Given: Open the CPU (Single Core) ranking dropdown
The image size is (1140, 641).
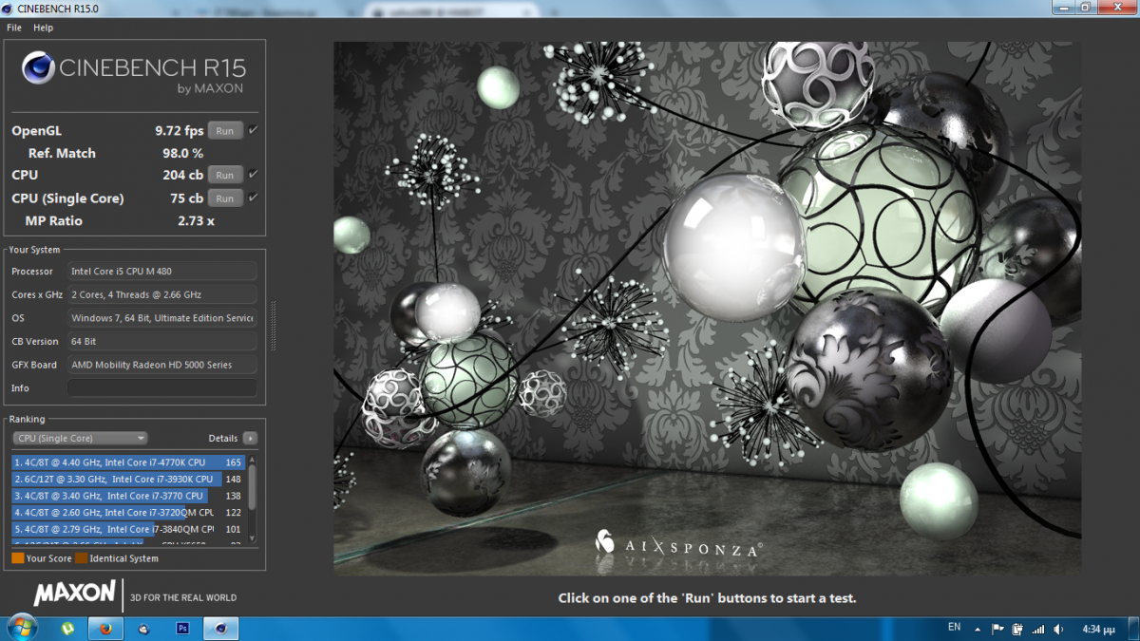Looking at the screenshot, I should (80, 438).
